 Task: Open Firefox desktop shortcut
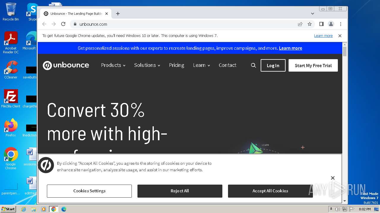[x=11, y=128]
